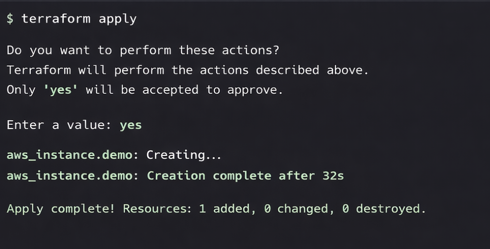Click the 'Creation complete after' text
The width and height of the screenshot is (490, 249).
[x=231, y=175]
